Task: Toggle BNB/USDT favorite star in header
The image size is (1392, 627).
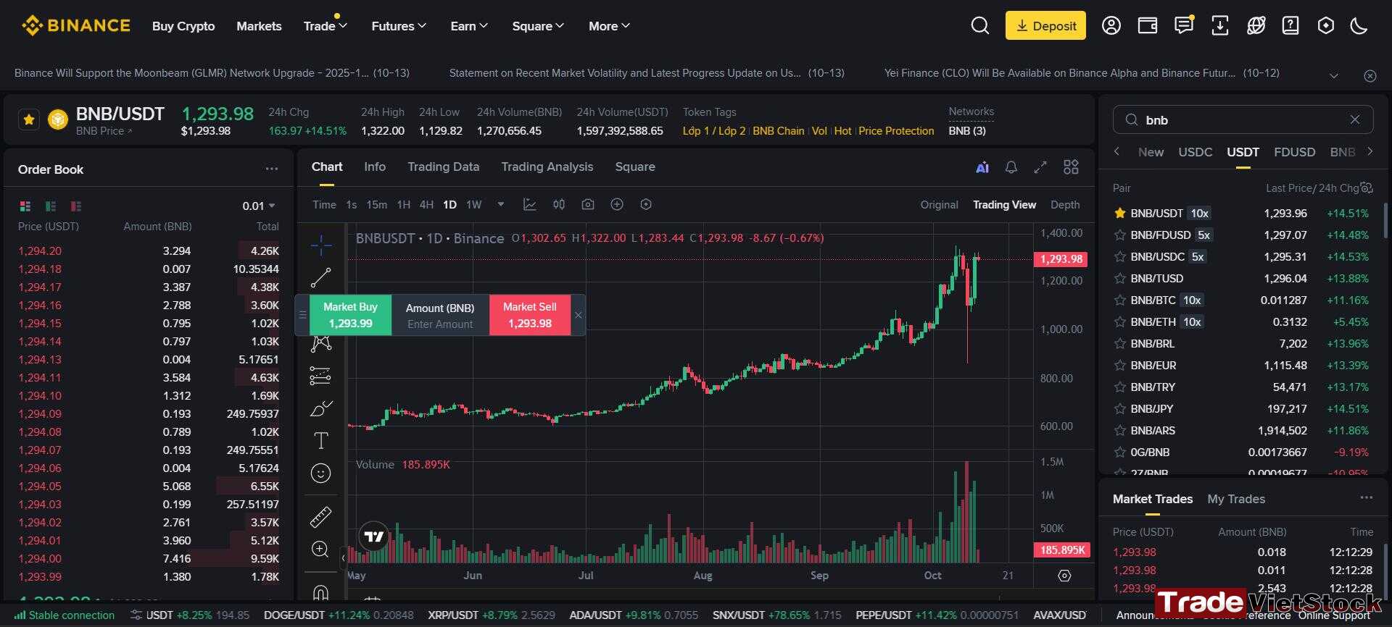Action: pos(29,119)
